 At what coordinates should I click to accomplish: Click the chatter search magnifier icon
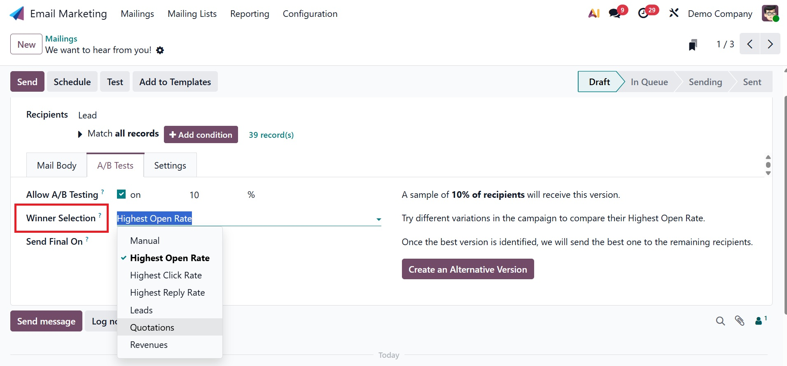[720, 321]
